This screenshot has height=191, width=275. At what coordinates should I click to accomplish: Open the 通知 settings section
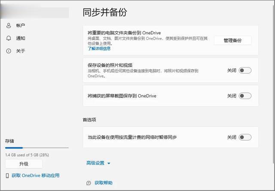[21, 38]
